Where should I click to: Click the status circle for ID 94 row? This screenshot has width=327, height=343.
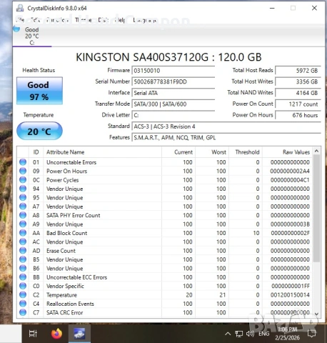23,189
